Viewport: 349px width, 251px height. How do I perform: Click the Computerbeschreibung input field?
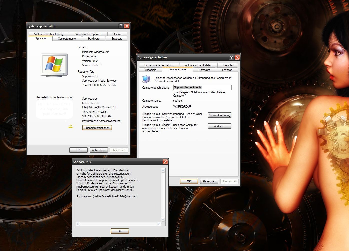tap(202, 87)
